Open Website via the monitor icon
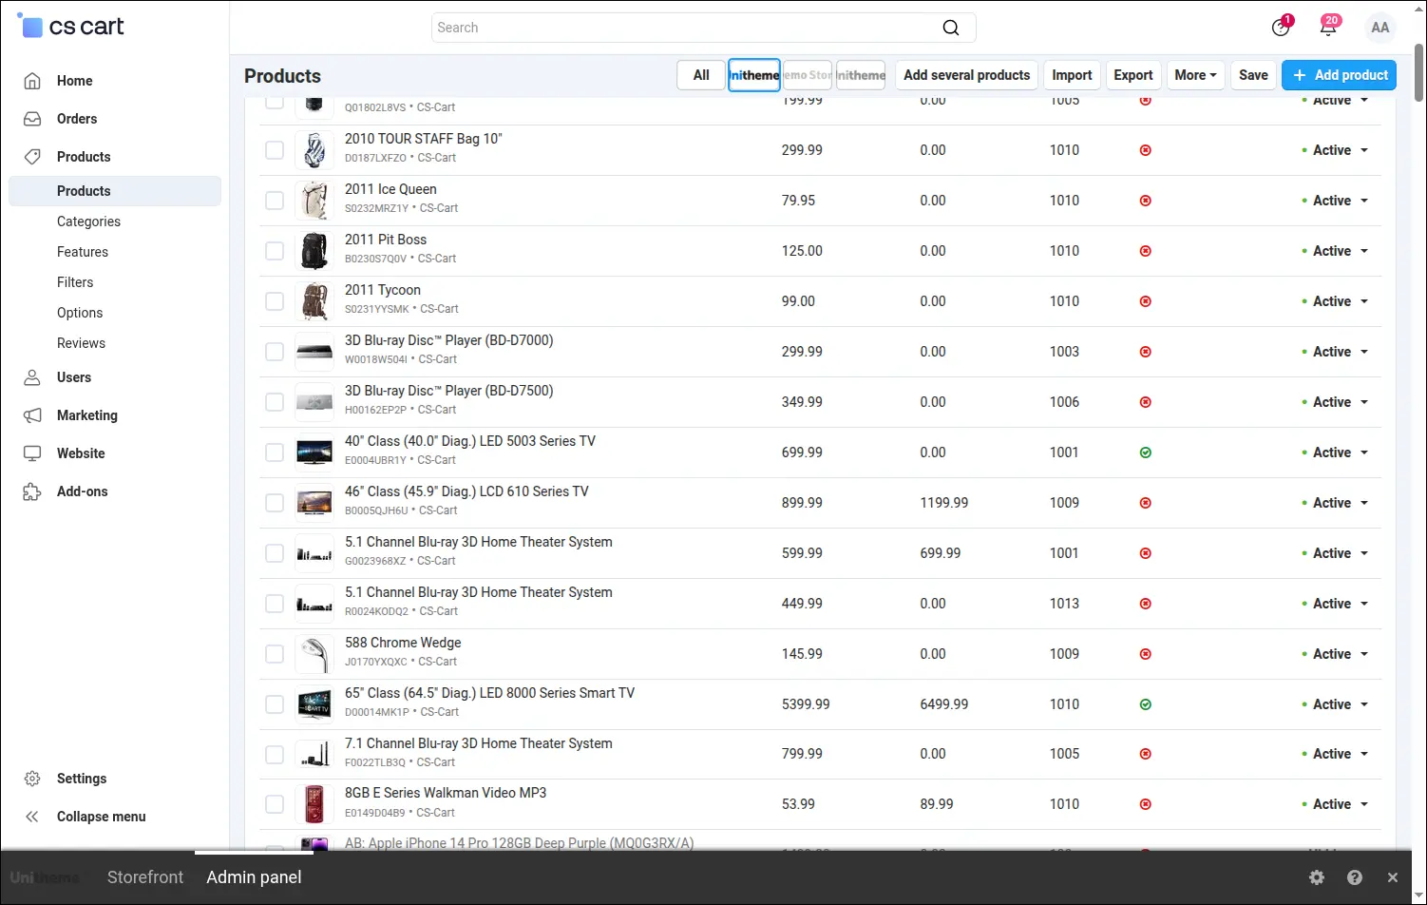Viewport: 1427px width, 905px height. tap(32, 453)
